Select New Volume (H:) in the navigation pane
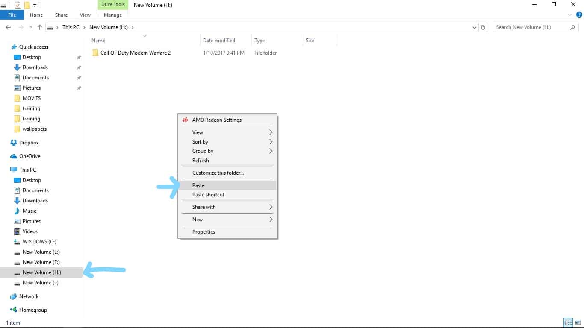Viewport: 584px width, 328px height. point(41,272)
